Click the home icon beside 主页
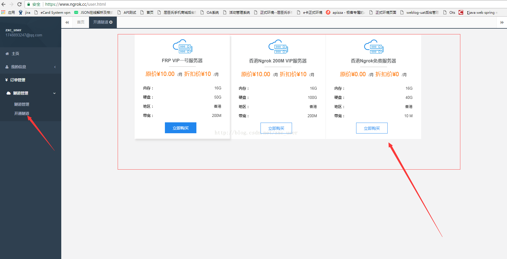Viewport: 507px width, 259px height. pos(7,54)
